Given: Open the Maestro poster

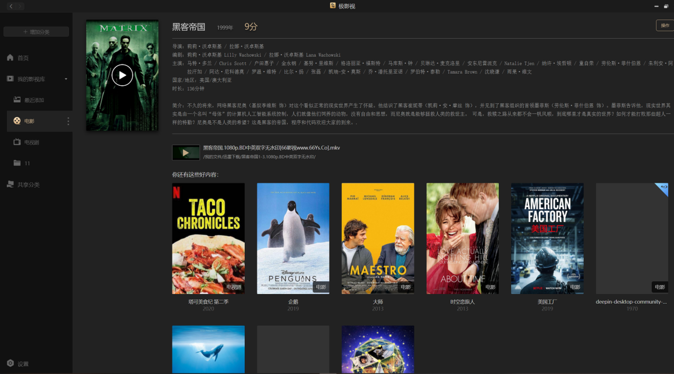Looking at the screenshot, I should [x=378, y=238].
